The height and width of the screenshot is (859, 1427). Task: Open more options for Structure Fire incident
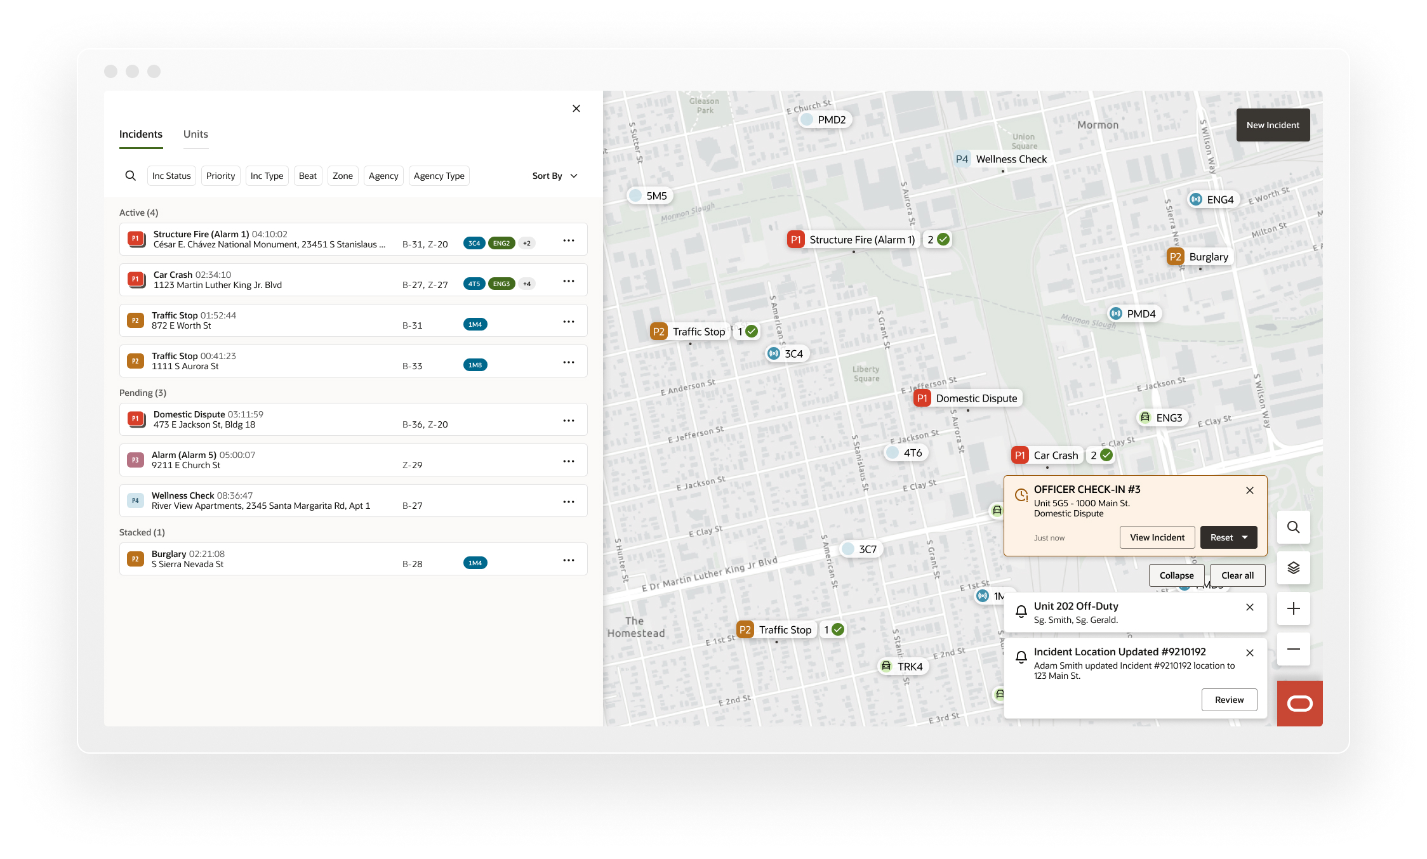pyautogui.click(x=569, y=240)
